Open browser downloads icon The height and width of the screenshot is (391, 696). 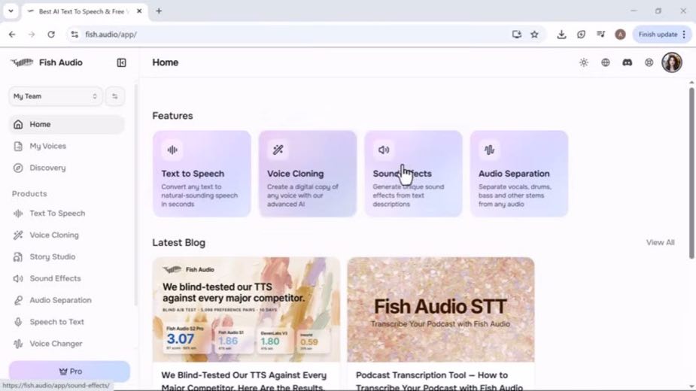pyautogui.click(x=561, y=34)
